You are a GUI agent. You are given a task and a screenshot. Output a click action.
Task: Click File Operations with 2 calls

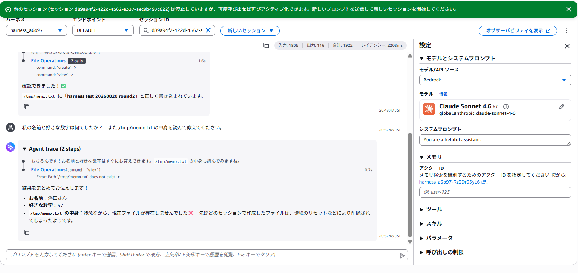(48, 61)
